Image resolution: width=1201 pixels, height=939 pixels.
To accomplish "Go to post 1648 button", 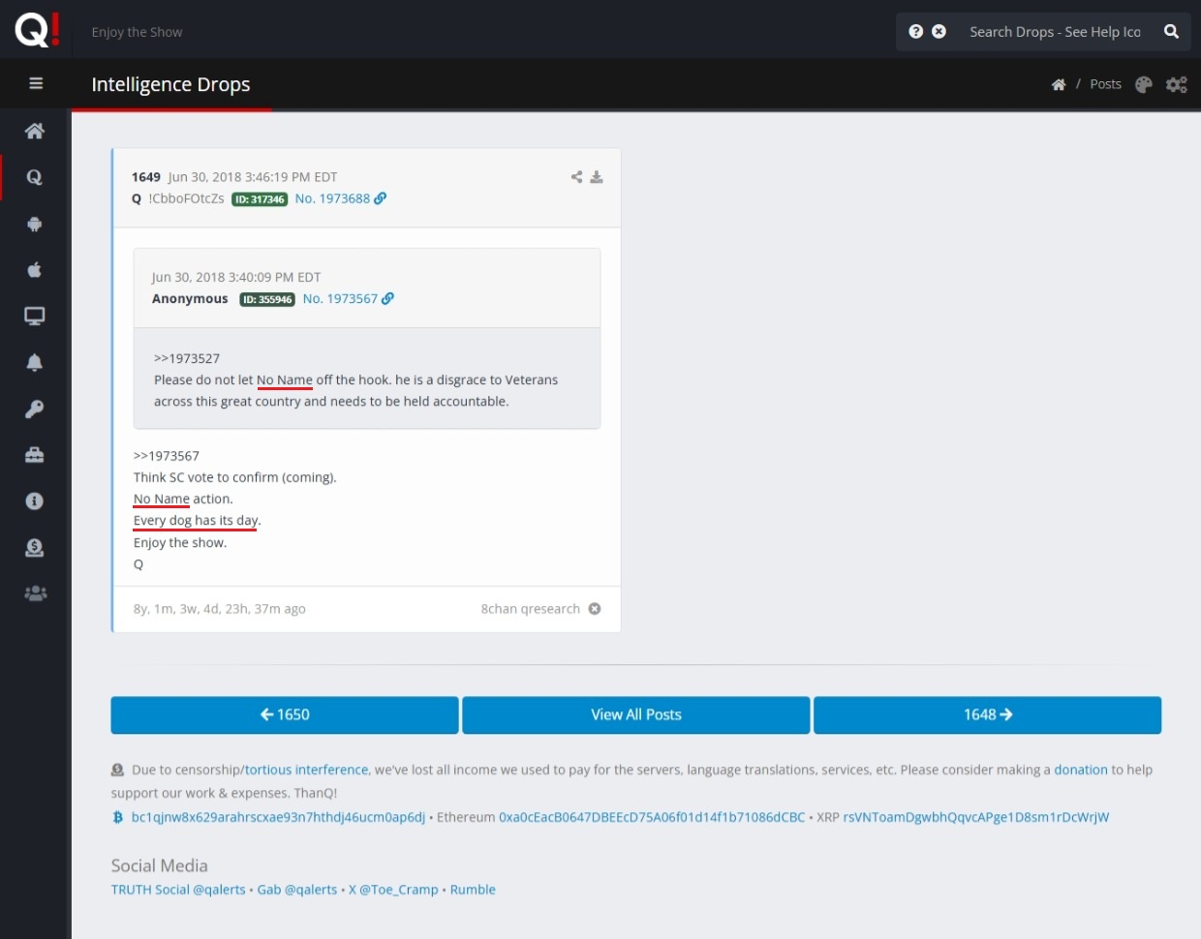I will (987, 714).
